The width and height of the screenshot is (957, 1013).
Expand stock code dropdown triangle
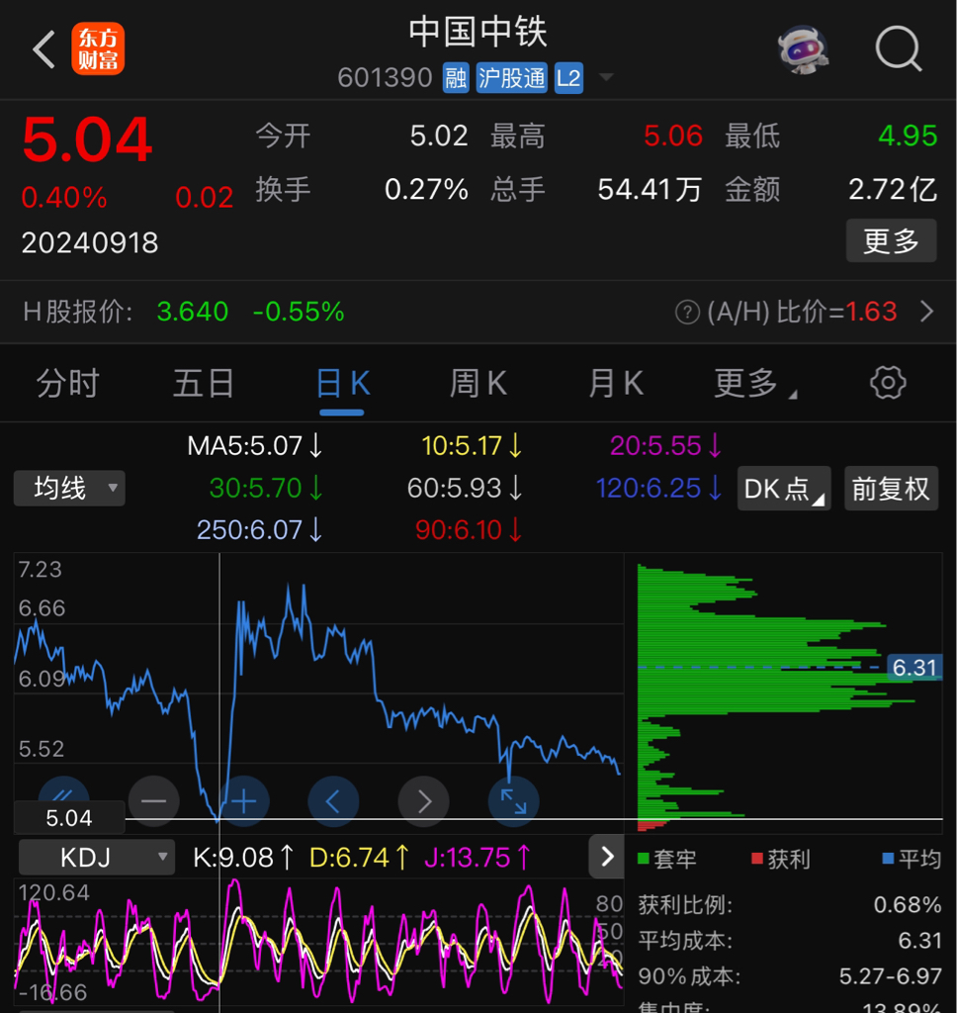coord(606,77)
